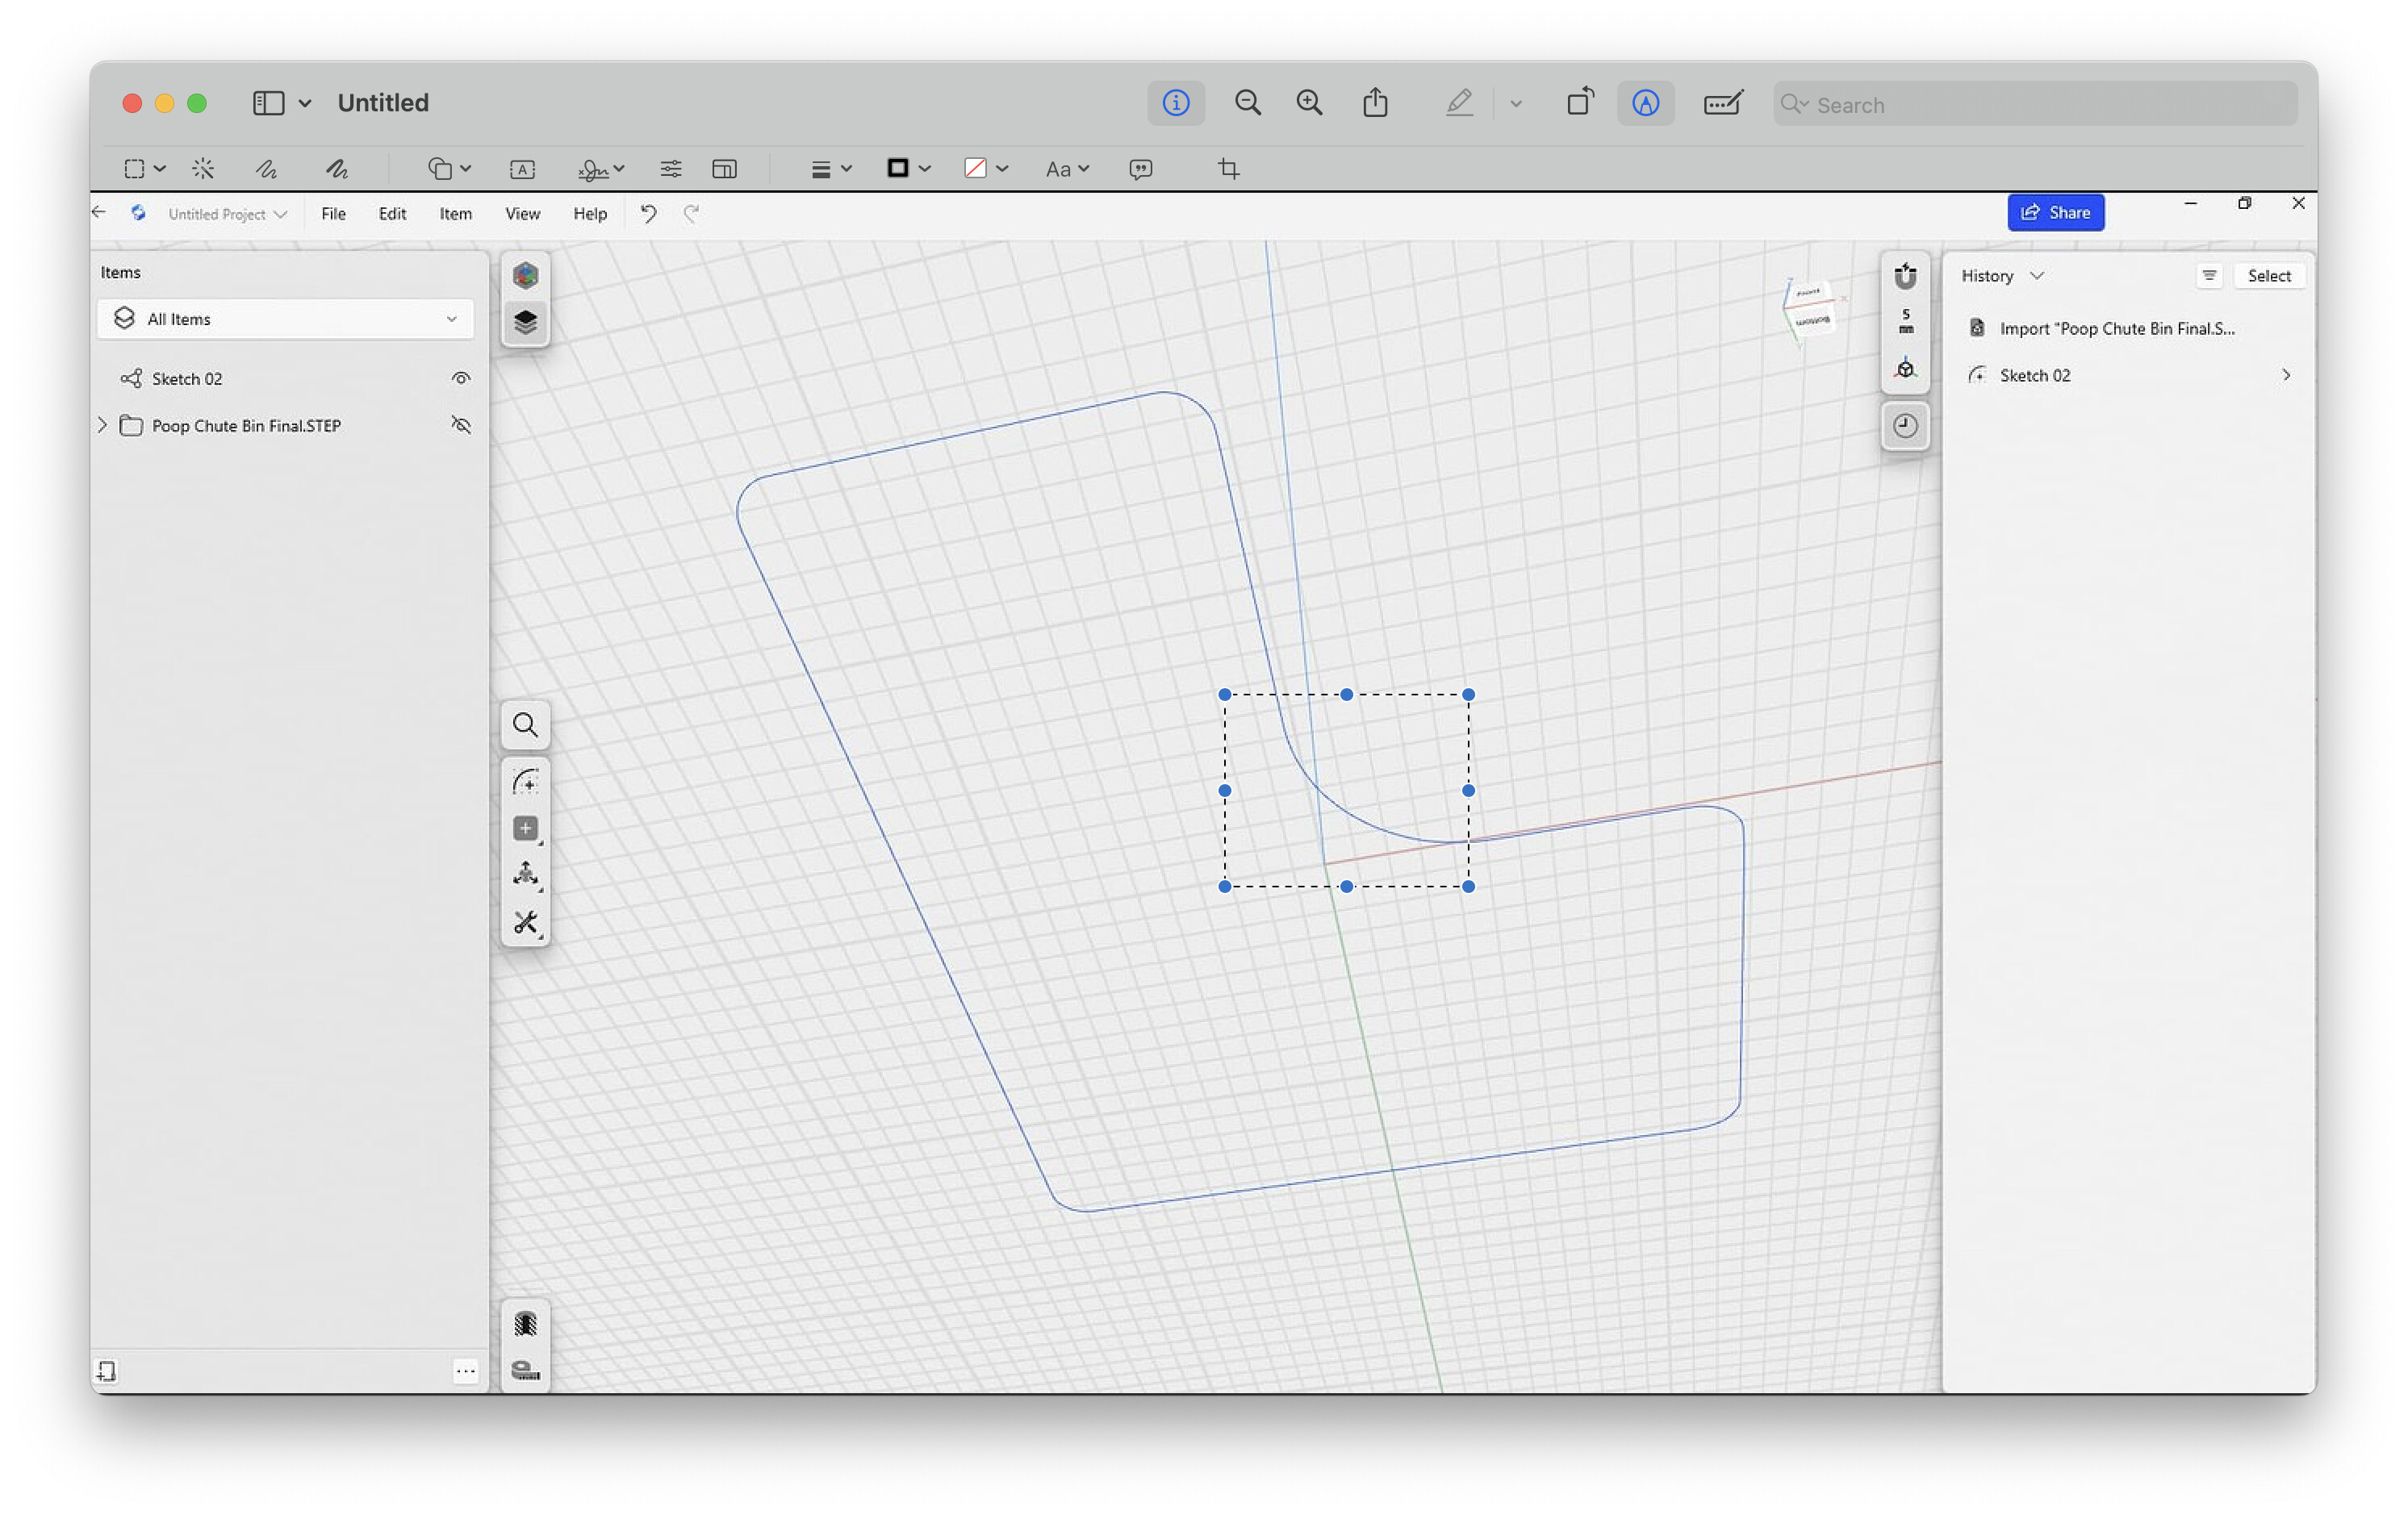
Task: Open the Edit menu
Action: (392, 214)
